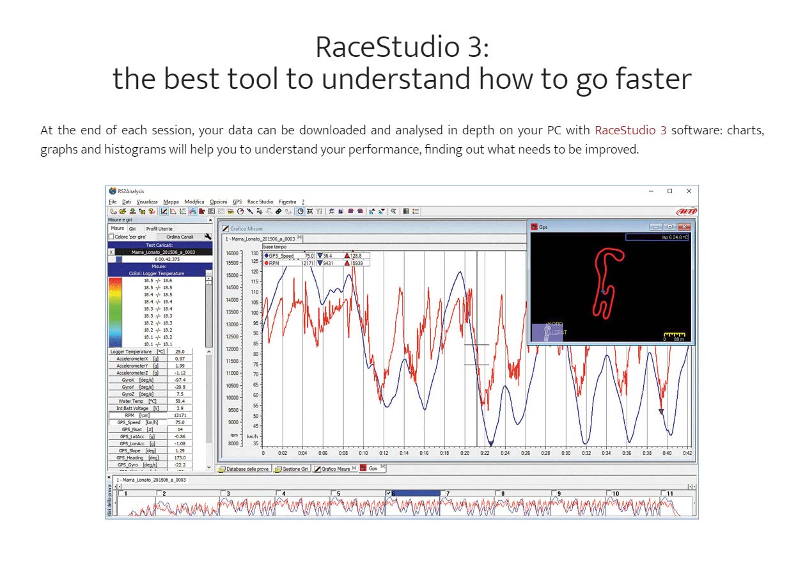Click the eraser-like black diamond toolbar icon
Viewport: 805px width, 570px height.
coord(278,211)
